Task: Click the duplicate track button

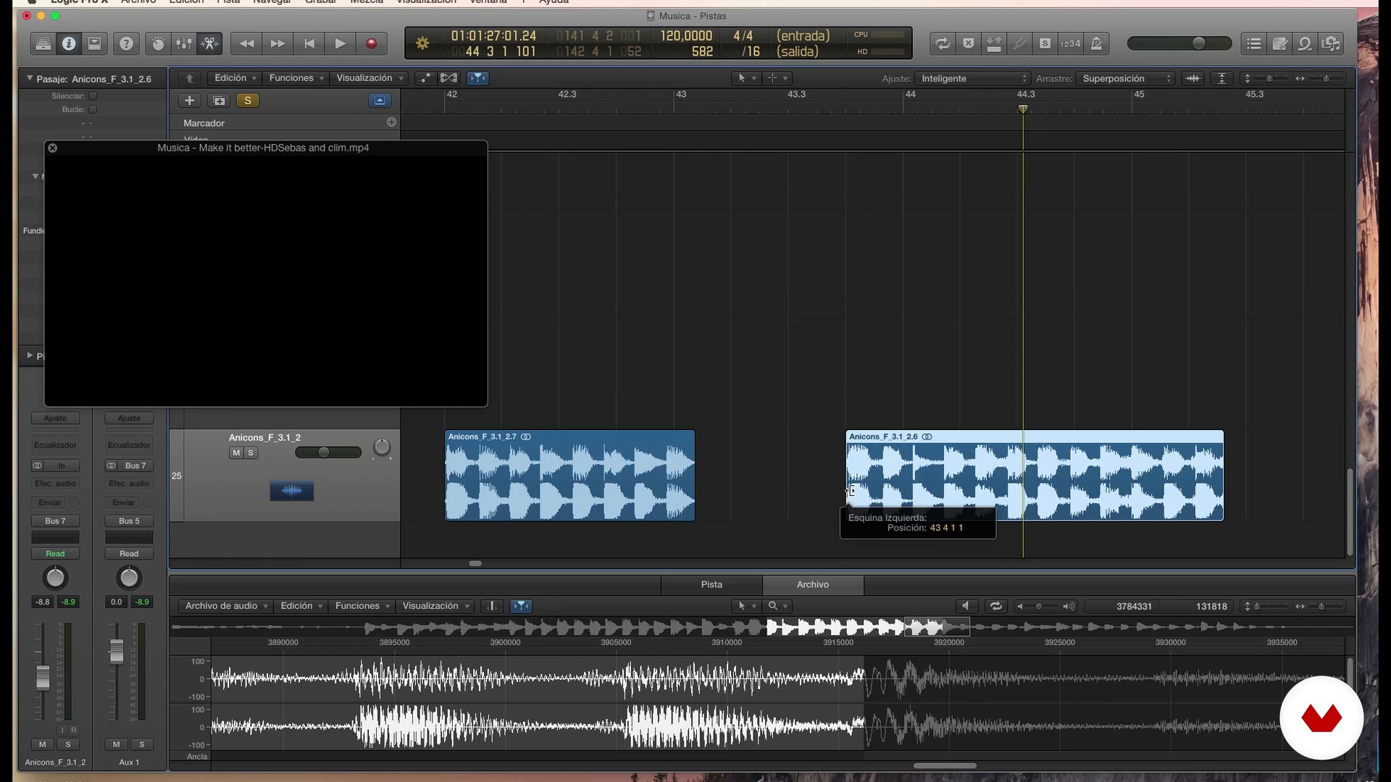Action: (219, 101)
